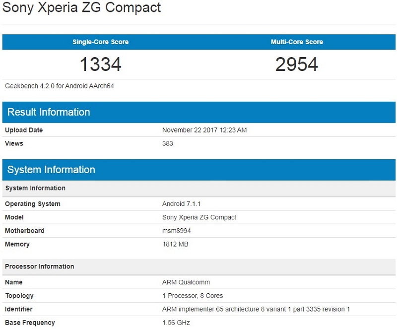Select the ARM Qualcomm processor name
Image resolution: width=397 pixels, height=329 pixels.
click(186, 282)
